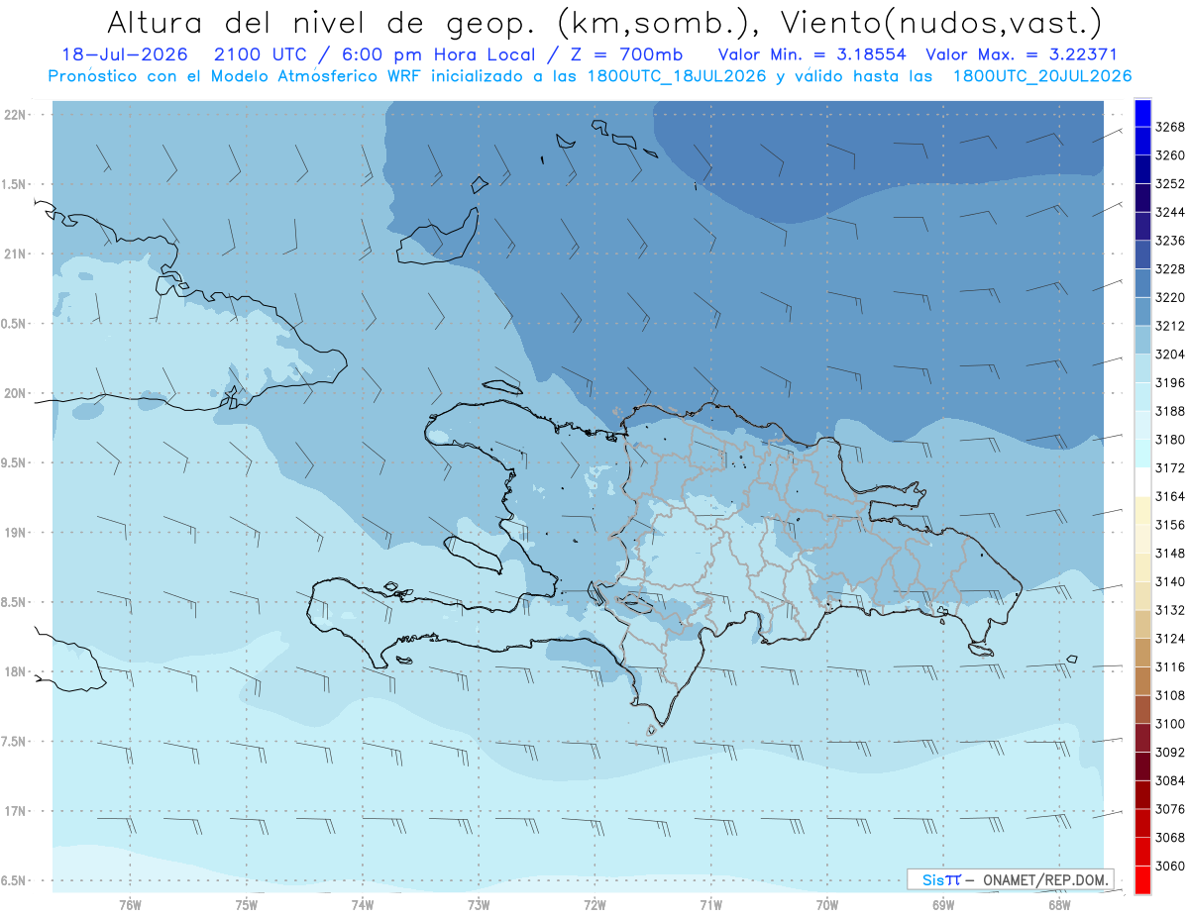The image size is (1189, 918).
Task: Select the valid-until time '1800UTC_20JUL2026'
Action: (1041, 76)
